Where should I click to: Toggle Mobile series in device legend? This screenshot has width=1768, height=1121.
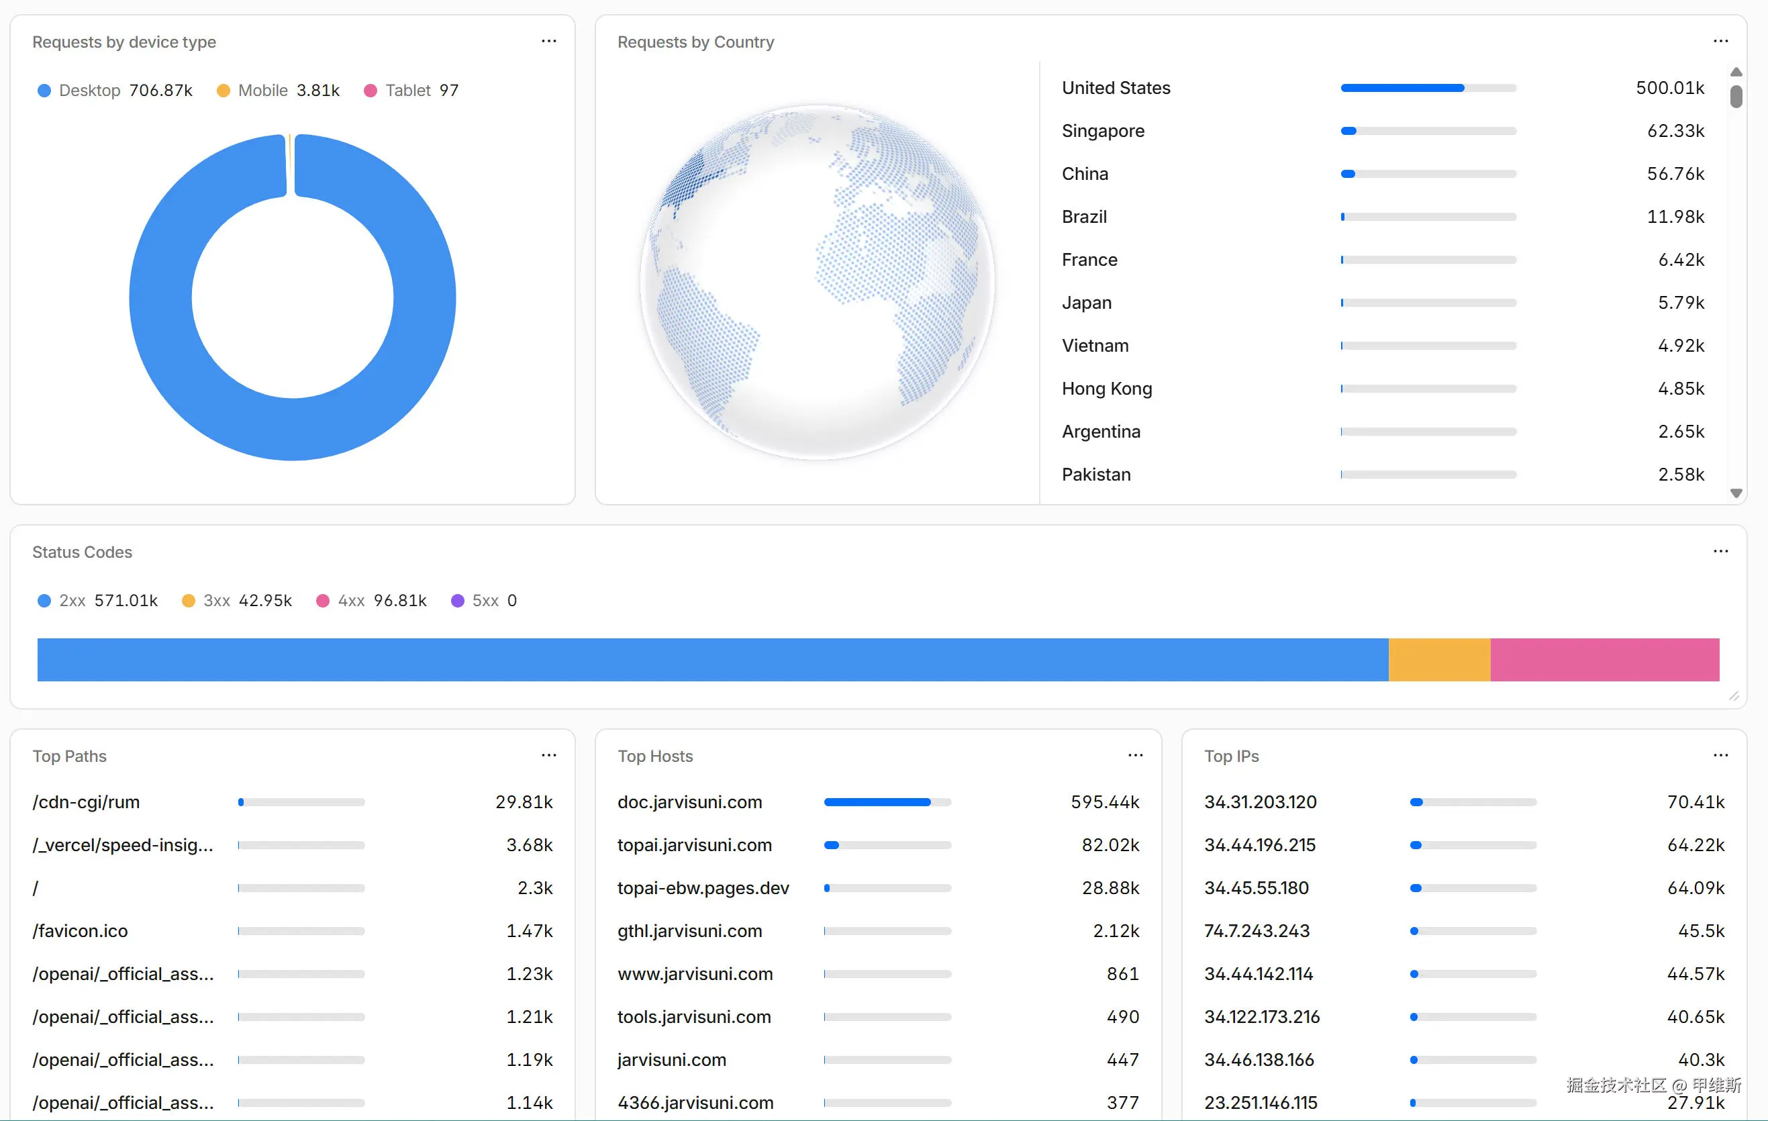click(279, 91)
